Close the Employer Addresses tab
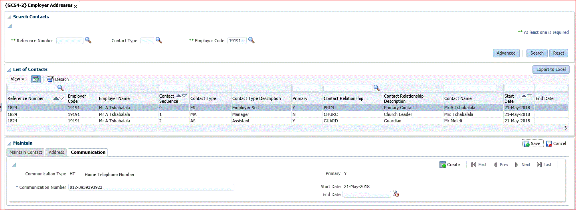This screenshot has height=210, width=576. (75, 6)
